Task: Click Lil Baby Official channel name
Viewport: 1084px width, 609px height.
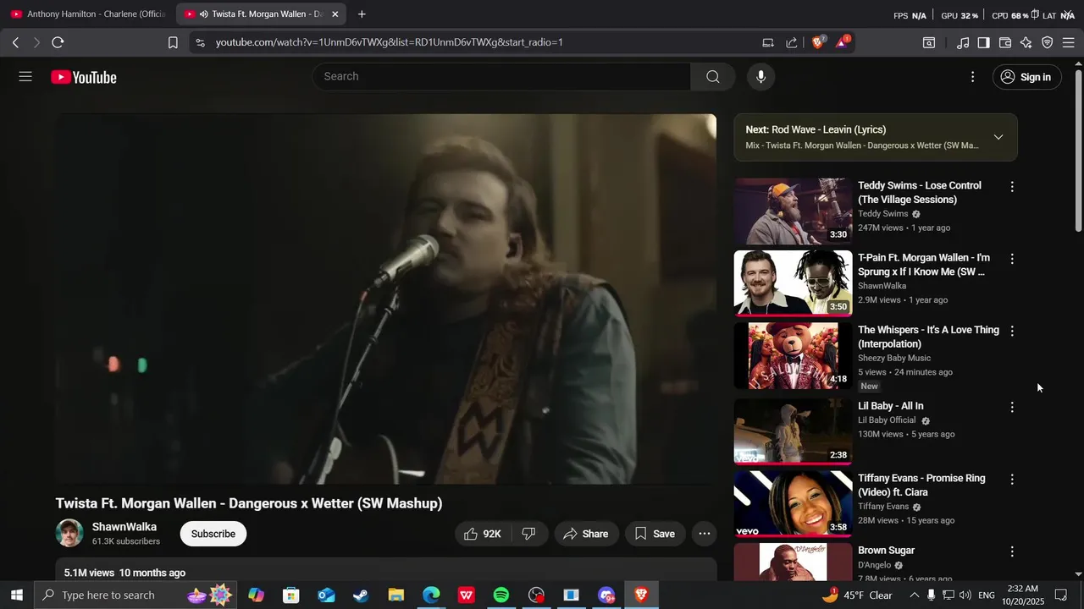Action: point(887,420)
